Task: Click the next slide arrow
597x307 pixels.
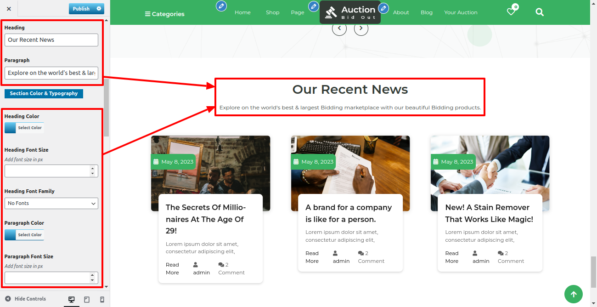Action: click(361, 28)
